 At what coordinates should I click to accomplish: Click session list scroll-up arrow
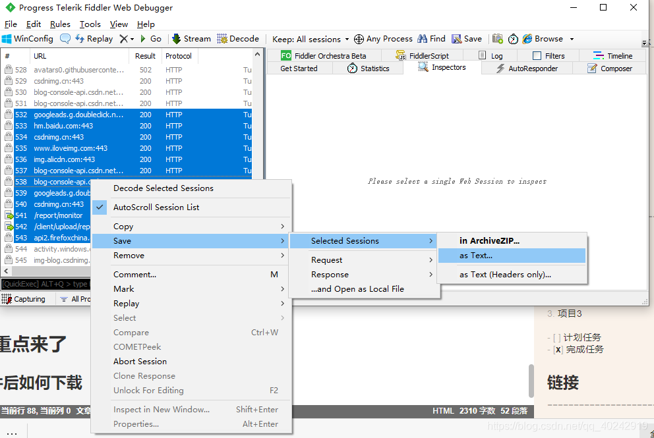point(257,55)
